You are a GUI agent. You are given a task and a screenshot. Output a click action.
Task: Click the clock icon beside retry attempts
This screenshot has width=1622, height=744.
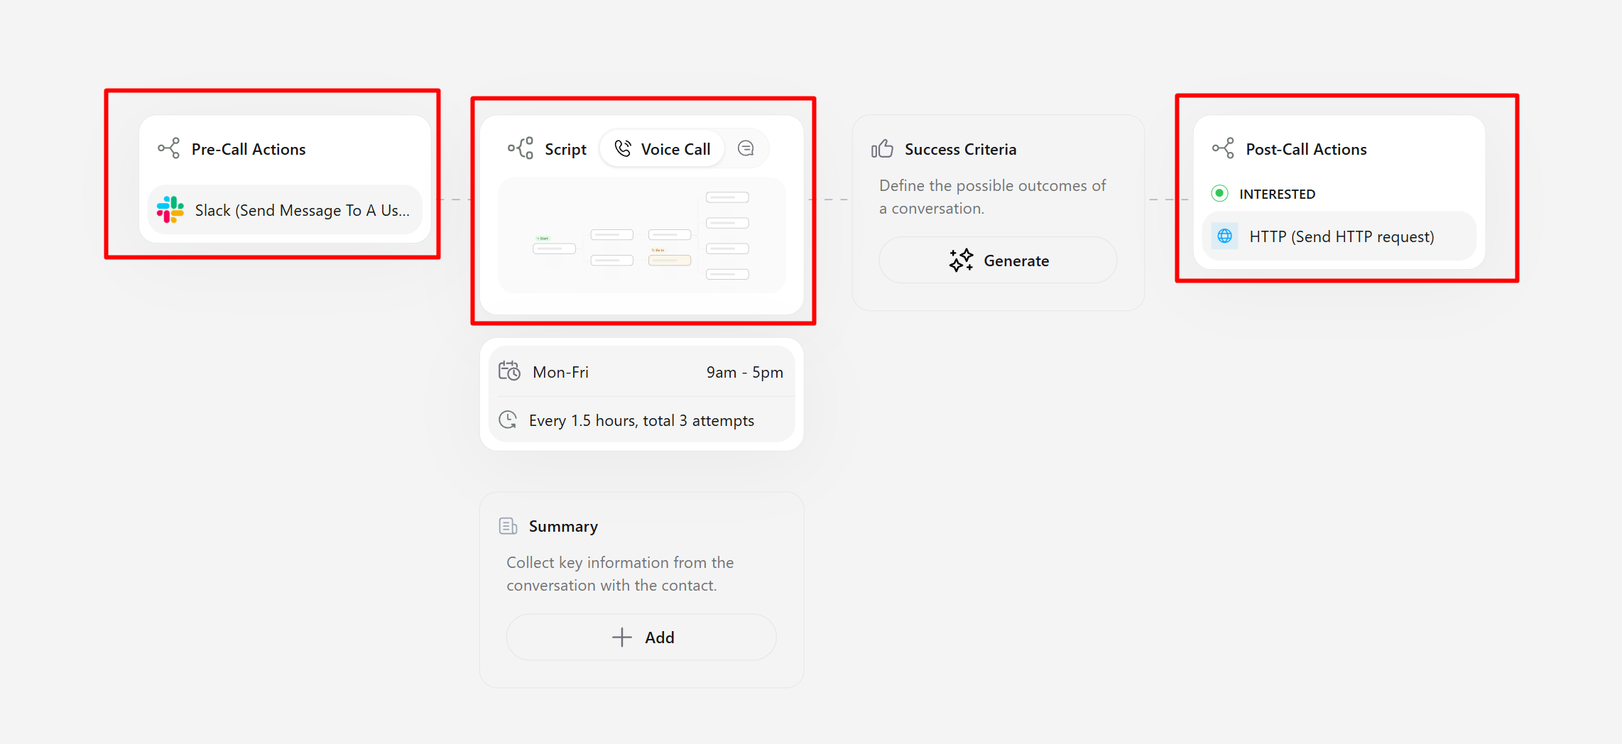click(x=508, y=420)
